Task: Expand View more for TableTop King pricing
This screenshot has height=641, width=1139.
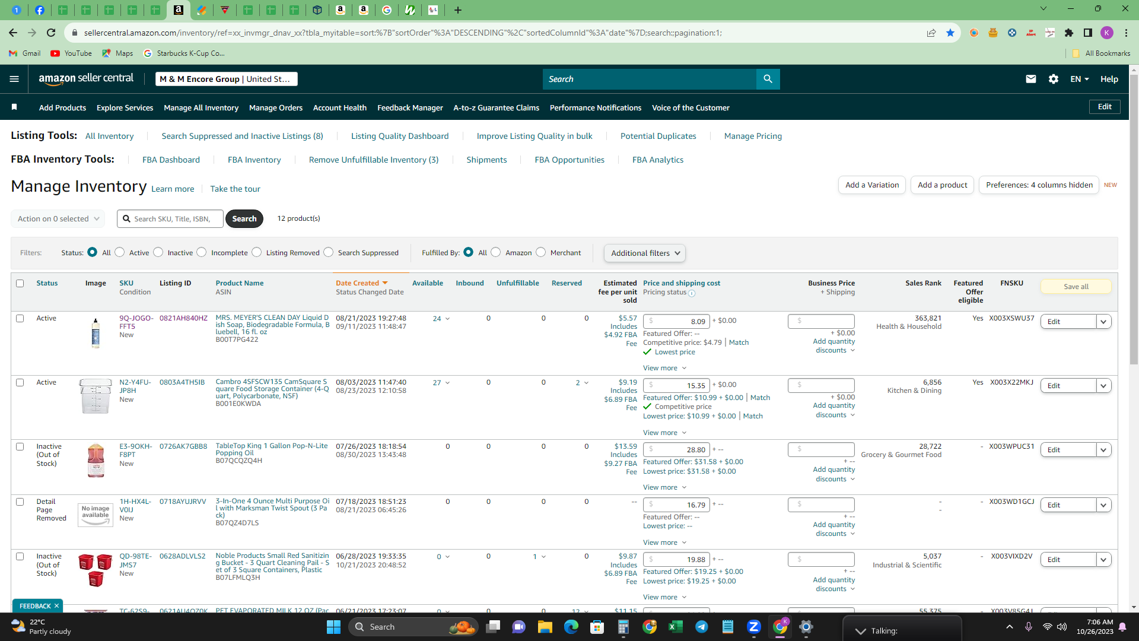Action: (x=664, y=487)
